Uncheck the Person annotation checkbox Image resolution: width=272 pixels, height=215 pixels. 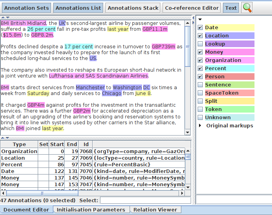pos(200,76)
